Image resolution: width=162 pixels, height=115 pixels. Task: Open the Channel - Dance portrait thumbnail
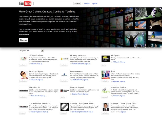click(106, 107)
